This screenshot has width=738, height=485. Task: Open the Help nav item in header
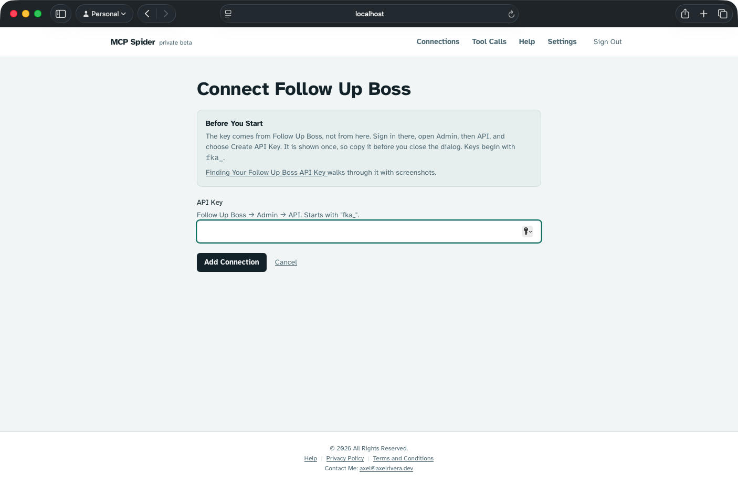pos(527,41)
